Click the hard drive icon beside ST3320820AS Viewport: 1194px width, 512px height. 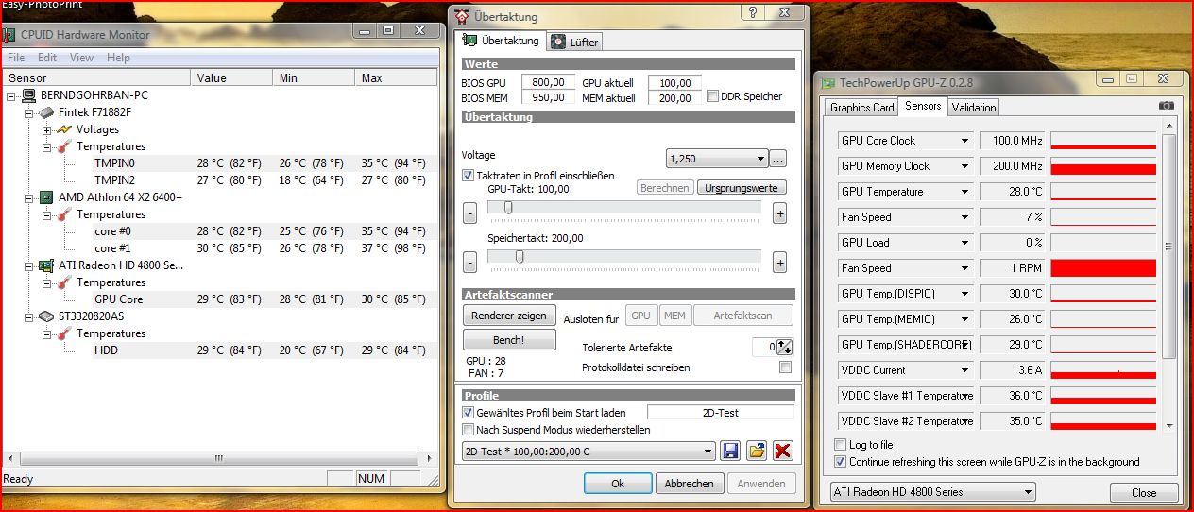(x=45, y=316)
